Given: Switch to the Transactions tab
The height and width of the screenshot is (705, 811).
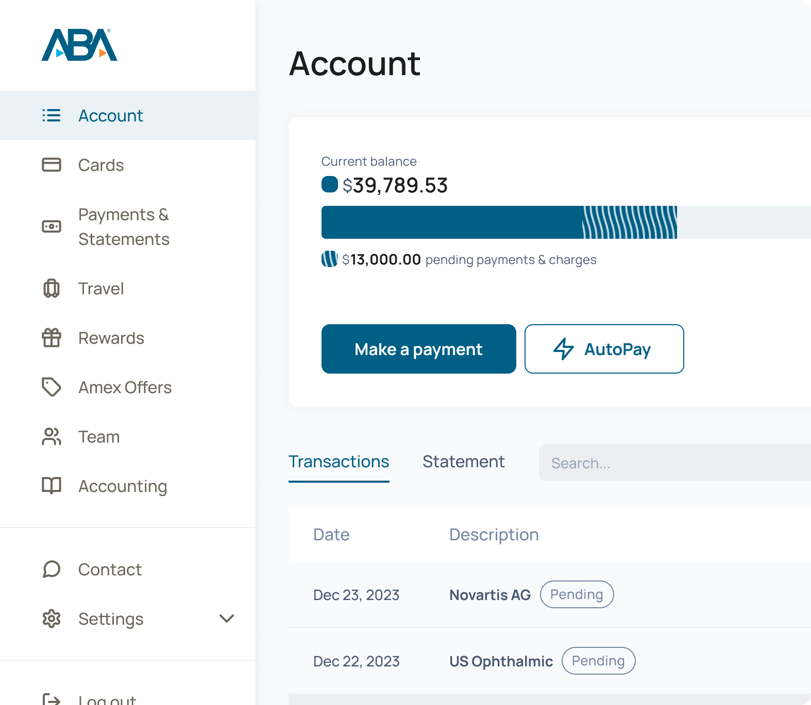Looking at the screenshot, I should coord(339,462).
